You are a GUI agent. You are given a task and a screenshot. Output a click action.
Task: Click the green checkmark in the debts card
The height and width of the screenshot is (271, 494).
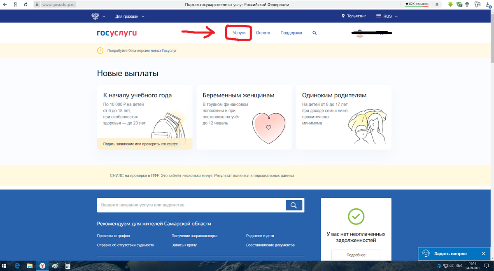click(x=356, y=216)
